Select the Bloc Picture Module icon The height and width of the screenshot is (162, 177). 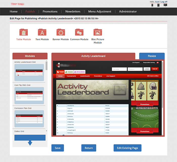(x=98, y=32)
